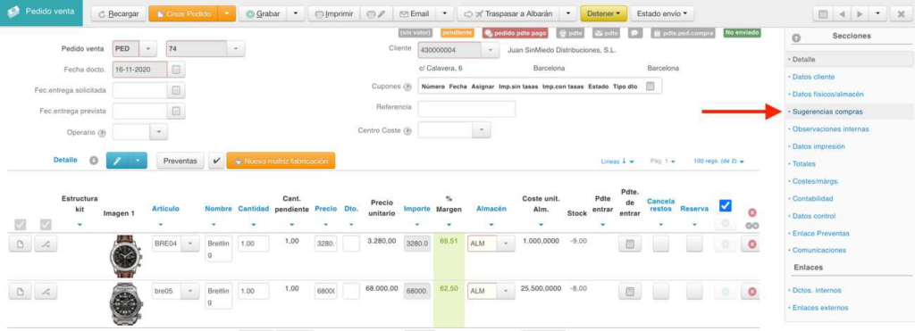The height and width of the screenshot is (331, 915).
Task: Click the speech bubble status badge
Action: pyautogui.click(x=635, y=34)
